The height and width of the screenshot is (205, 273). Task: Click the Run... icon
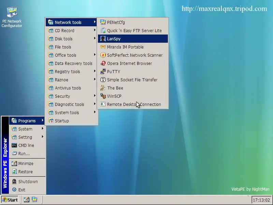pos(14,153)
